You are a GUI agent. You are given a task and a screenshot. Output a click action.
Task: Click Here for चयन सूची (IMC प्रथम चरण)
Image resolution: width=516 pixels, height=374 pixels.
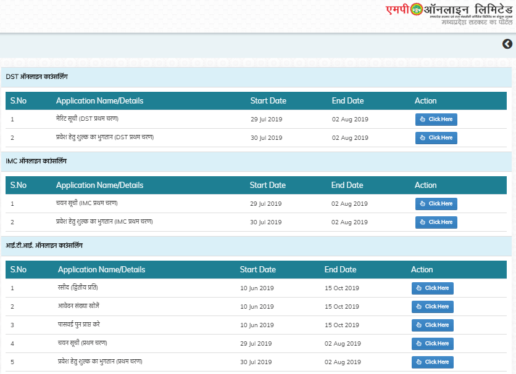tap(436, 204)
